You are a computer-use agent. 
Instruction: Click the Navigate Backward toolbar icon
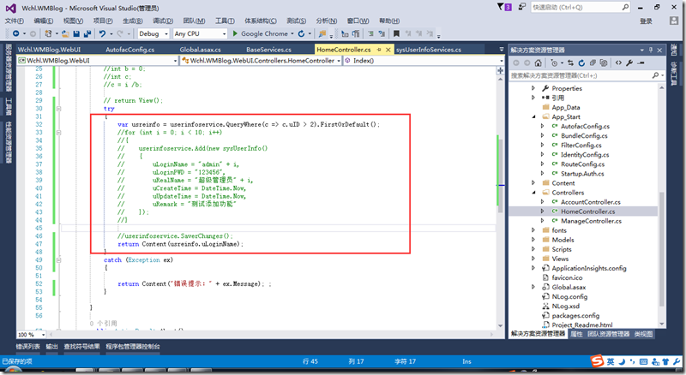15,33
